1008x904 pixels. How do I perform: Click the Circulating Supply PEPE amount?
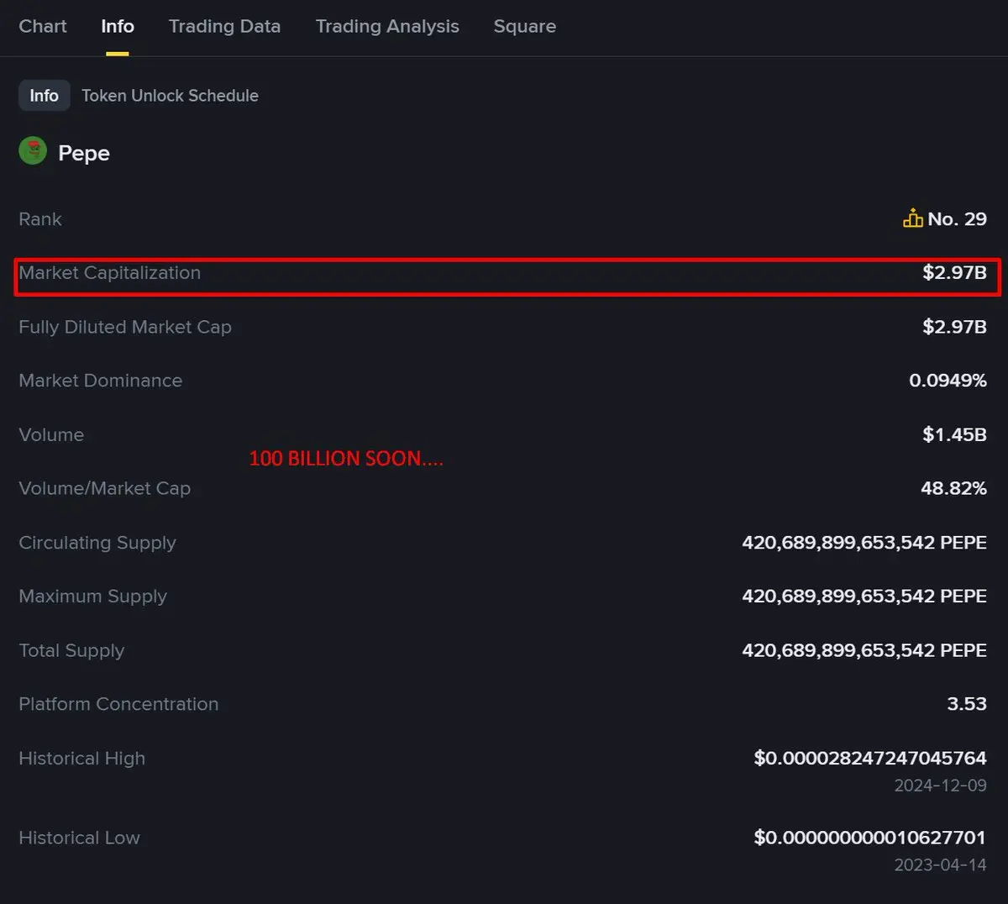[864, 543]
